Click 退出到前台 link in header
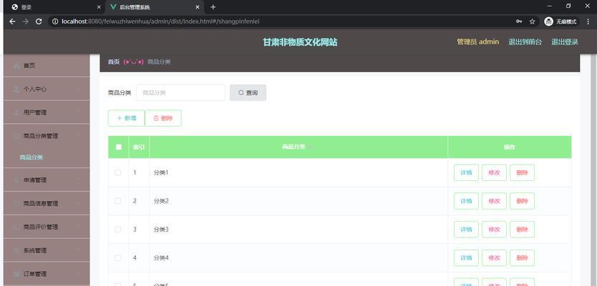Image resolution: width=597 pixels, height=286 pixels. 525,42
